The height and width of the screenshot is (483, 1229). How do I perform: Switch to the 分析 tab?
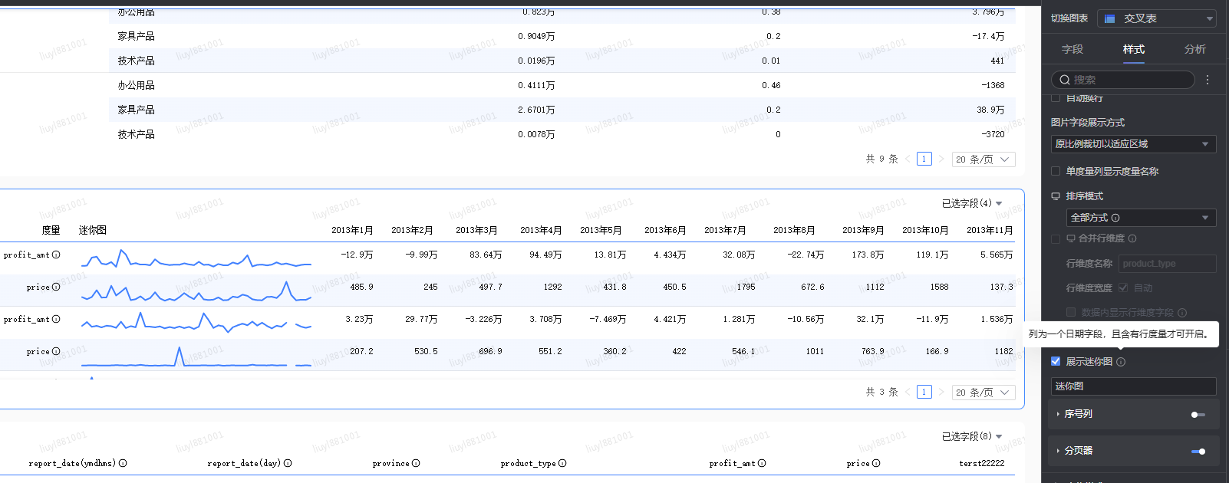pos(1194,49)
